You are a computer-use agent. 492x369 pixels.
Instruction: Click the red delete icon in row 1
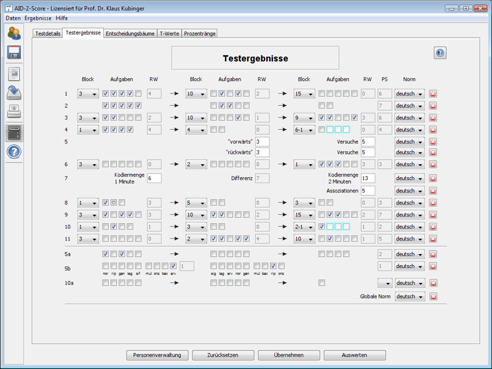433,94
